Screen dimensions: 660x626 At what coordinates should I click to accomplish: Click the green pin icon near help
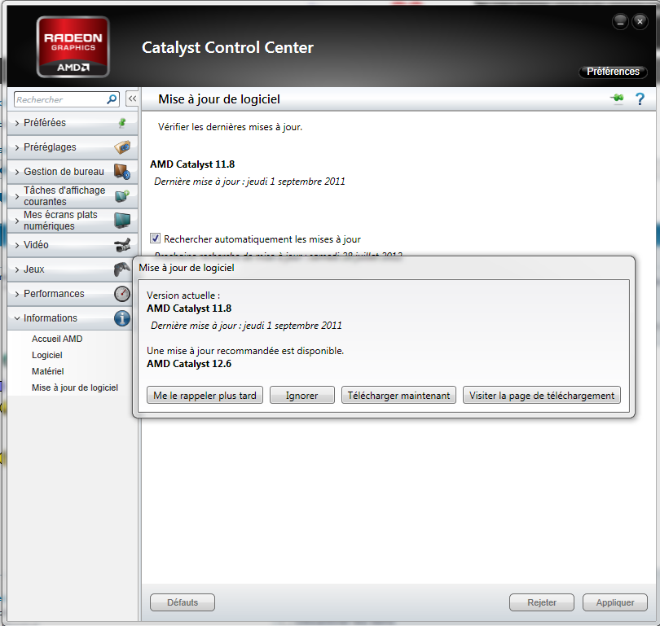coord(618,98)
